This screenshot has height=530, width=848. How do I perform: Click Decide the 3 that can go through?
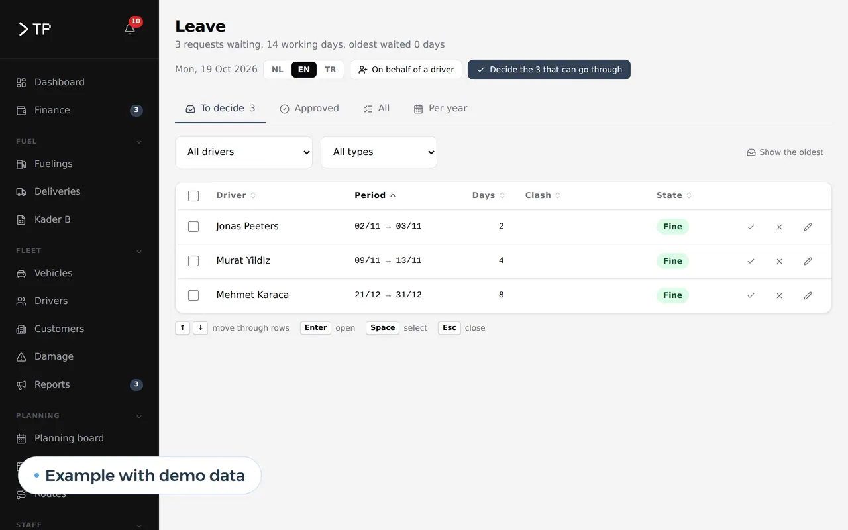(549, 70)
